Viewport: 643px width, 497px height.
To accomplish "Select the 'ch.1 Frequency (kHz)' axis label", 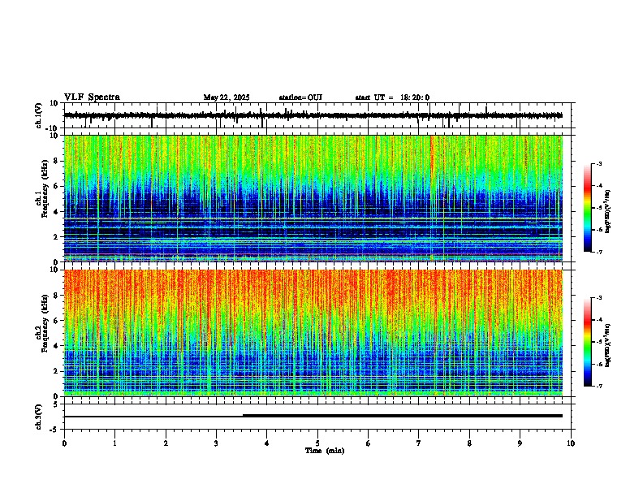I will click(x=42, y=188).
